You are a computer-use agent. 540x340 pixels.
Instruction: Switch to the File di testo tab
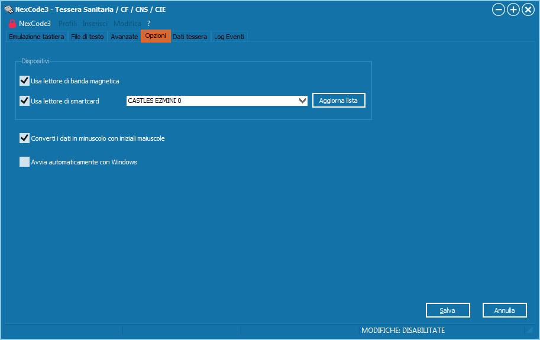pos(87,37)
